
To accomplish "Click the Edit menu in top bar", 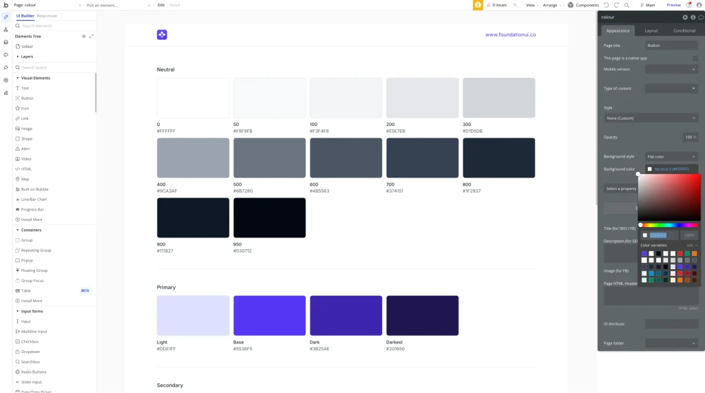I will 161,5.
